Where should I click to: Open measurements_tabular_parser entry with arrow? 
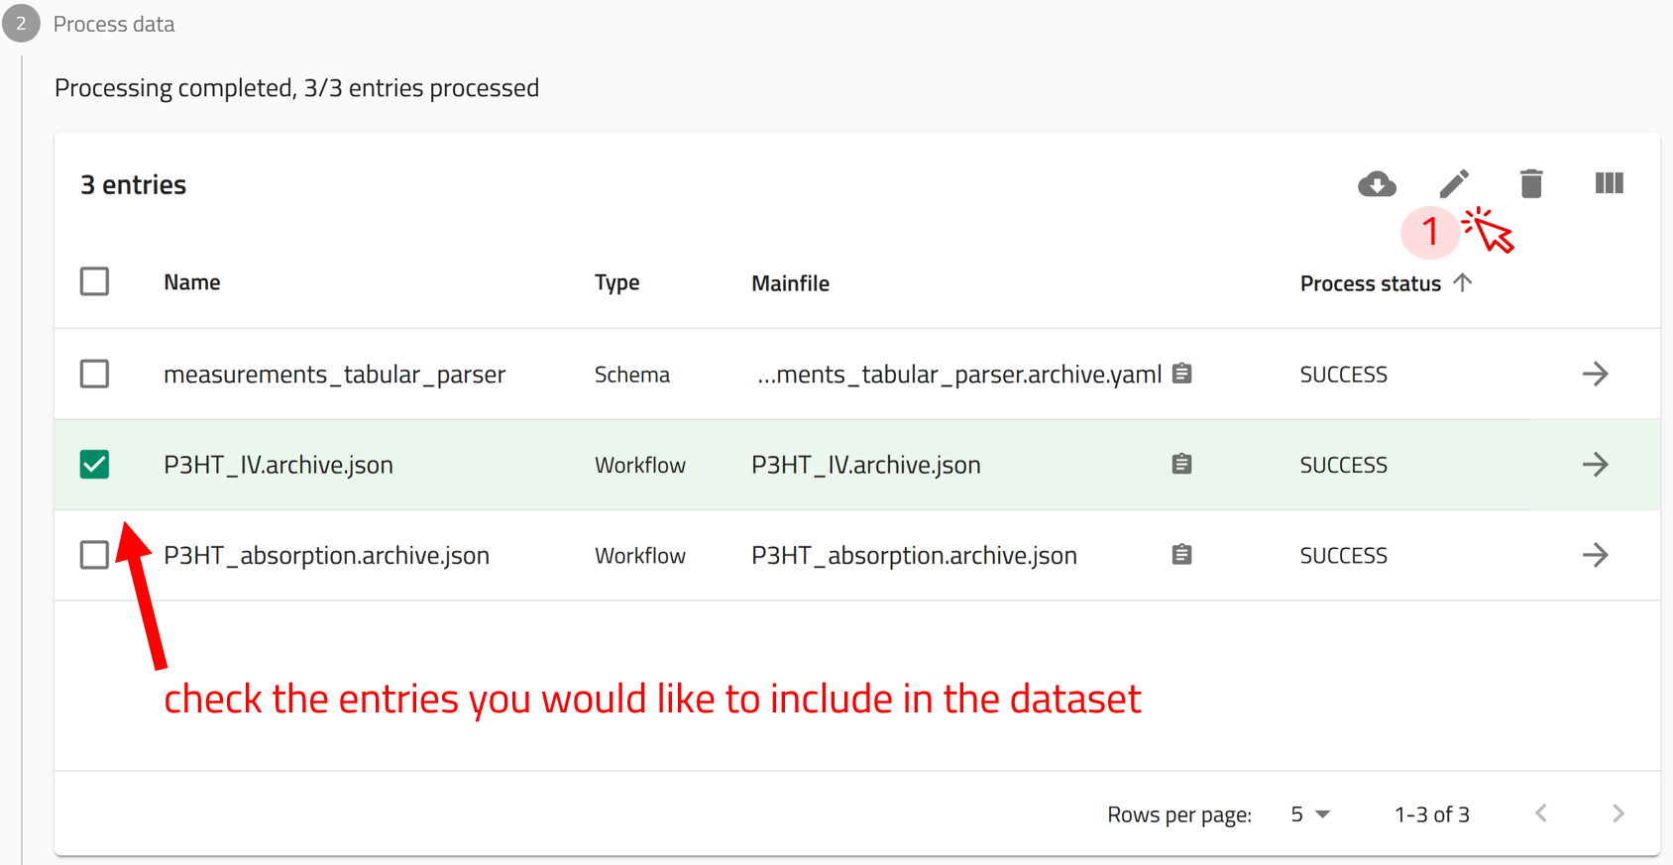pyautogui.click(x=1595, y=374)
